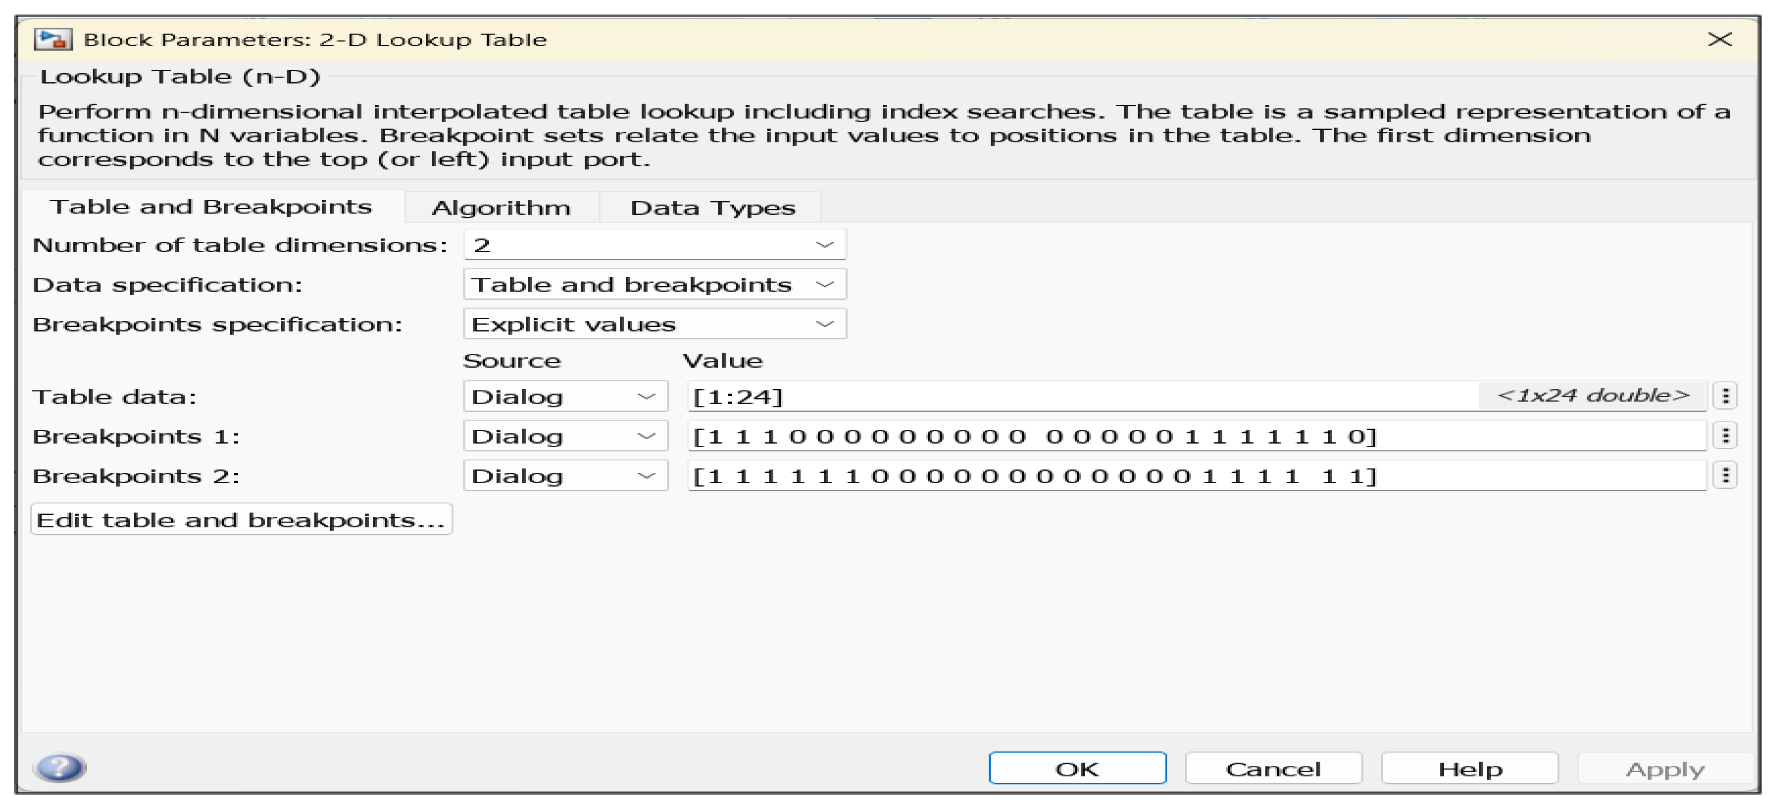Select the Table and Breakpoints tab

point(211,207)
